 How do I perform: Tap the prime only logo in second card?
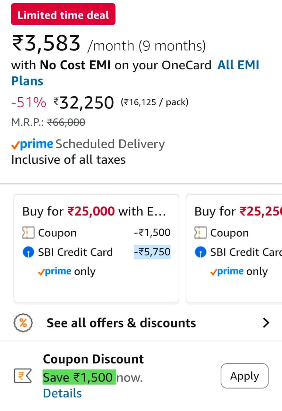pyautogui.click(x=226, y=272)
